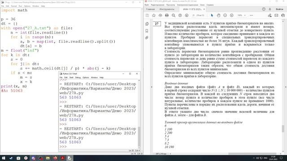287x161 pixels.
Task: Open the File menu in the IDLE editor
Action: (x=3, y=6)
